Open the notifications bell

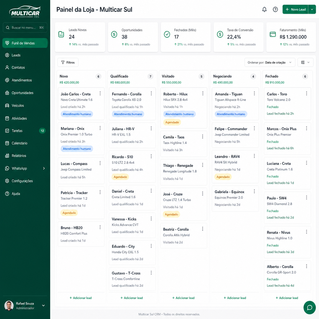pyautogui.click(x=264, y=9)
